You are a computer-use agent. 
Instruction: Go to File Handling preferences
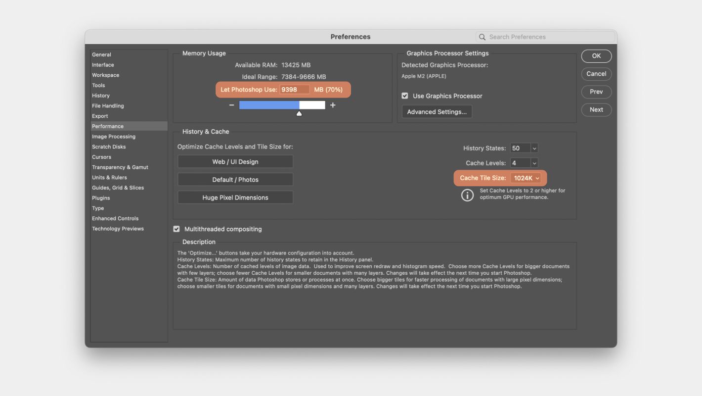pyautogui.click(x=108, y=106)
